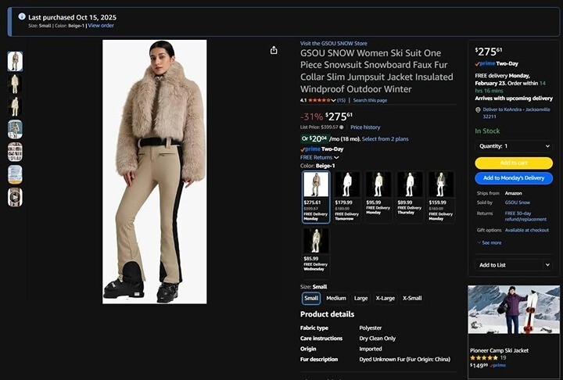Click the star rating icons
563x380 pixels.
point(319,100)
